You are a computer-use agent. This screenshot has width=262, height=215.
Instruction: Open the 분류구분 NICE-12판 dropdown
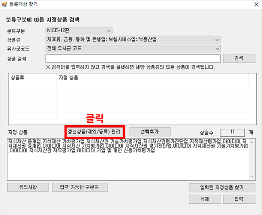[79, 31]
